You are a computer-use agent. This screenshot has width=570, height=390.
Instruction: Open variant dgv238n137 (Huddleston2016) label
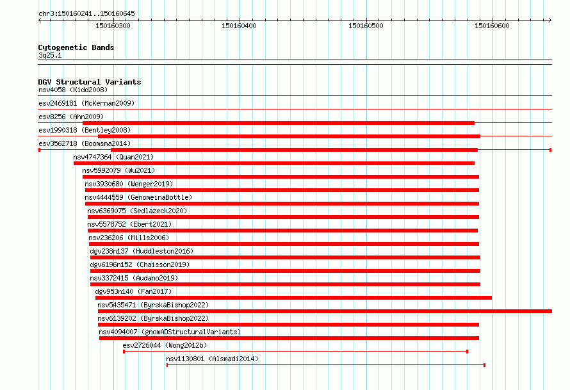point(142,251)
